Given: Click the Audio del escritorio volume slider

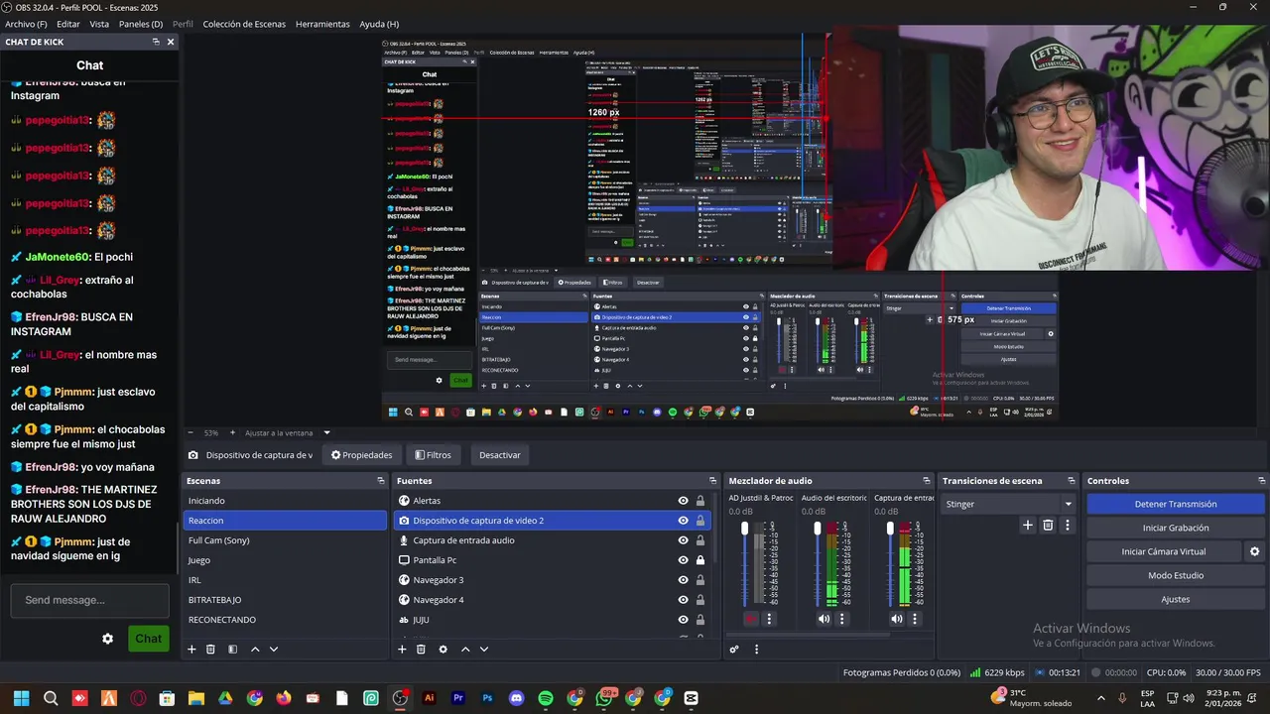Looking at the screenshot, I should tap(818, 529).
